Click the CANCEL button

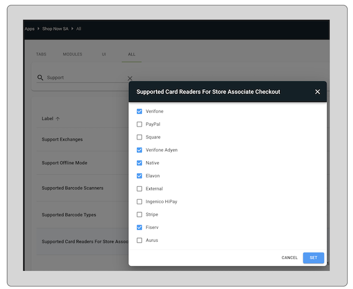click(x=289, y=258)
